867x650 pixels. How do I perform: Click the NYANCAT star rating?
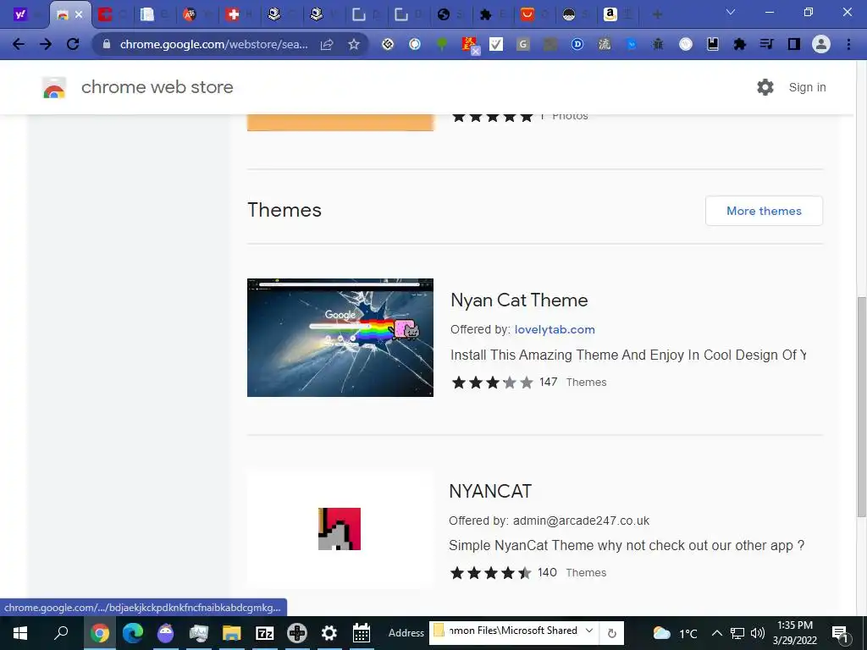(491, 573)
